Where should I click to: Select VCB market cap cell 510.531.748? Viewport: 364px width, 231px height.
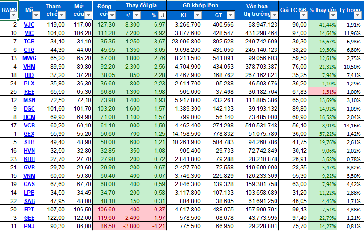[x=257, y=126]
